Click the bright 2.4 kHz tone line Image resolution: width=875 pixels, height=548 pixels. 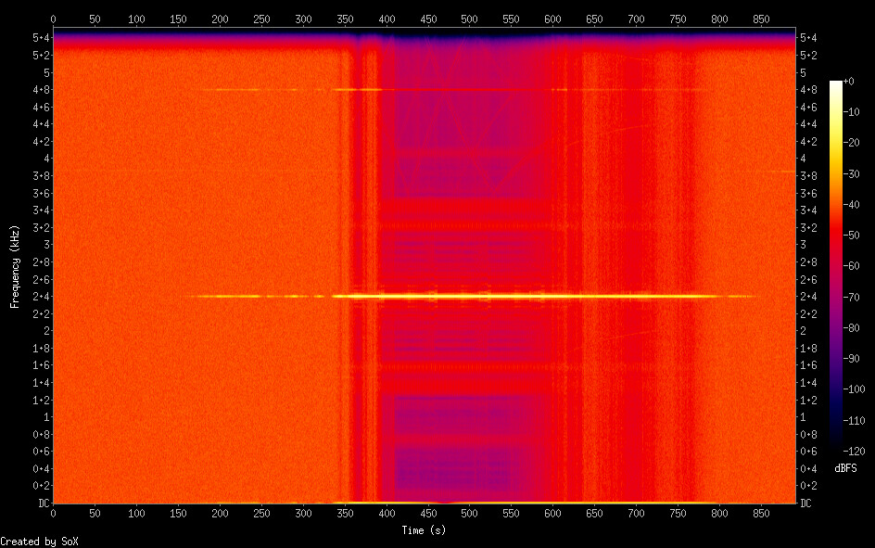pyautogui.click(x=519, y=296)
